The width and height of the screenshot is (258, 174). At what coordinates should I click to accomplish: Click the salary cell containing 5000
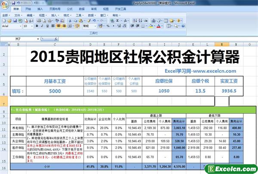tap(55, 91)
